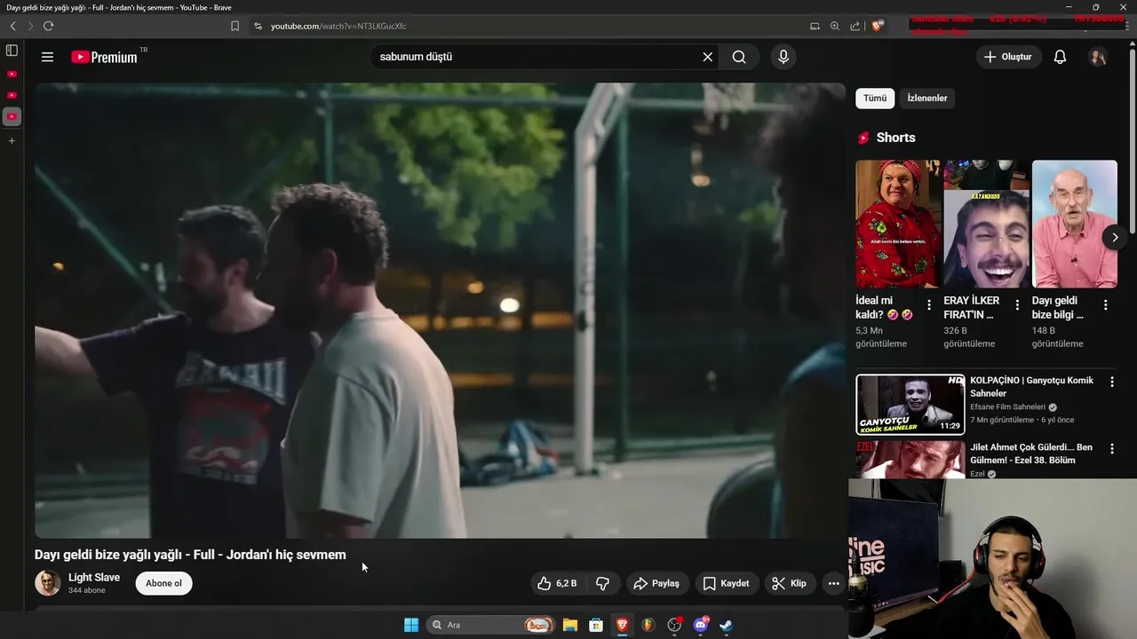
Task: Go back with browser back arrow
Action: pos(13,26)
